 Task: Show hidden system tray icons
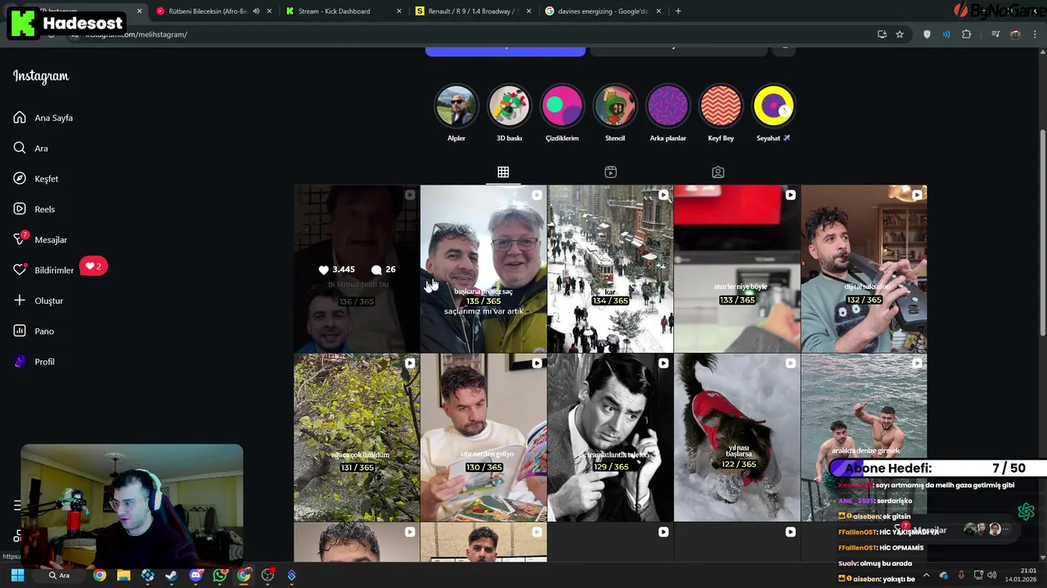click(x=926, y=575)
